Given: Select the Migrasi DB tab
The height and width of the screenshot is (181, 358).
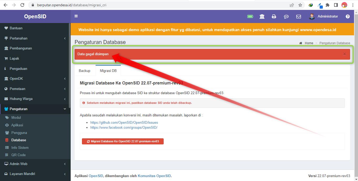Looking at the screenshot, I should (108, 70).
